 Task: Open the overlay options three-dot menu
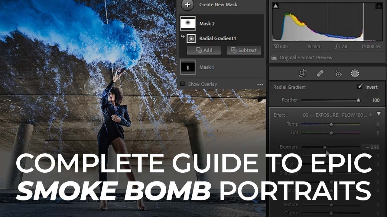pos(260,85)
